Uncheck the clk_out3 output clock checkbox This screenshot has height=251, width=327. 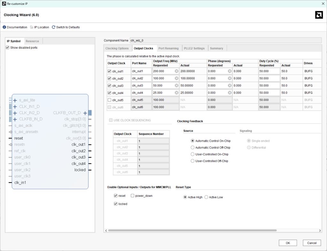[x=109, y=85]
